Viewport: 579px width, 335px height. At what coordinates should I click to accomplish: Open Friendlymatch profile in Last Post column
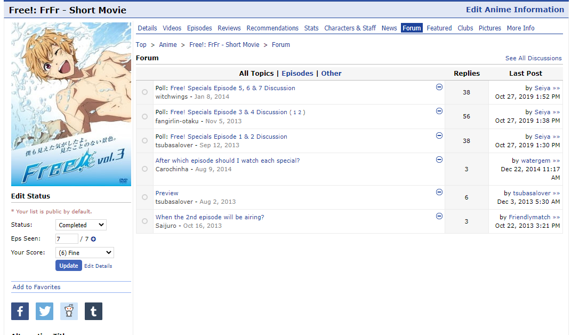tap(529, 217)
